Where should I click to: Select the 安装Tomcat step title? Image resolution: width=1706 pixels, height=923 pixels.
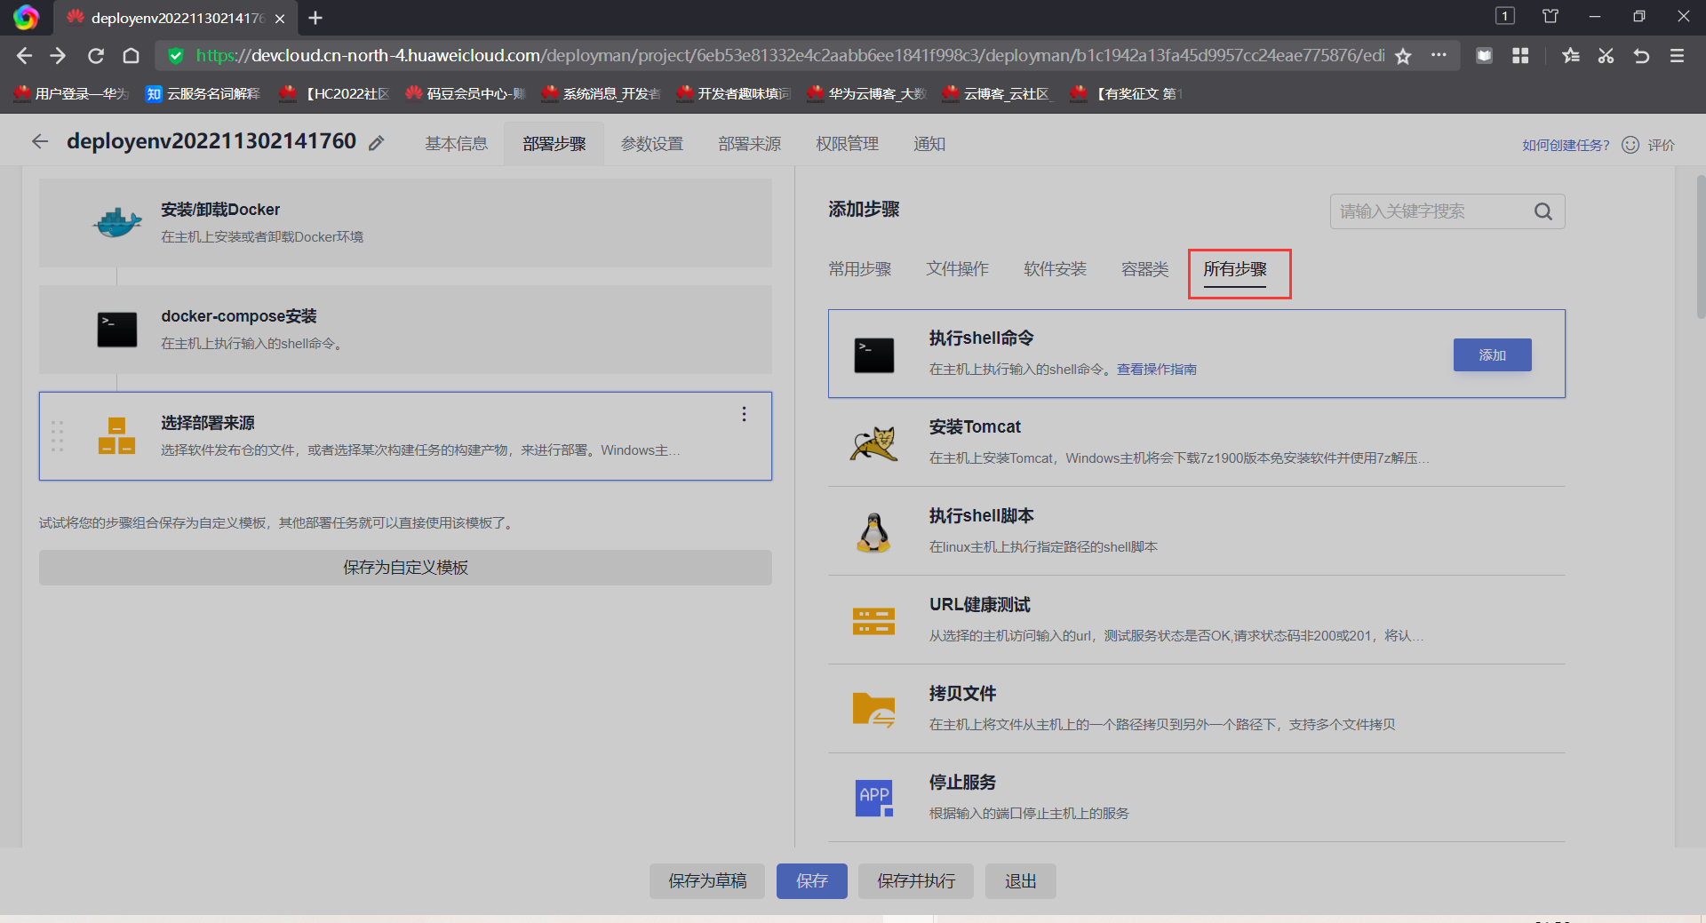coord(975,427)
